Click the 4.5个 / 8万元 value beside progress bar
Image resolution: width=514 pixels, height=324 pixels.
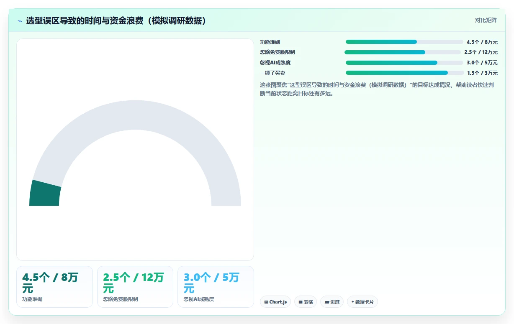coord(482,42)
